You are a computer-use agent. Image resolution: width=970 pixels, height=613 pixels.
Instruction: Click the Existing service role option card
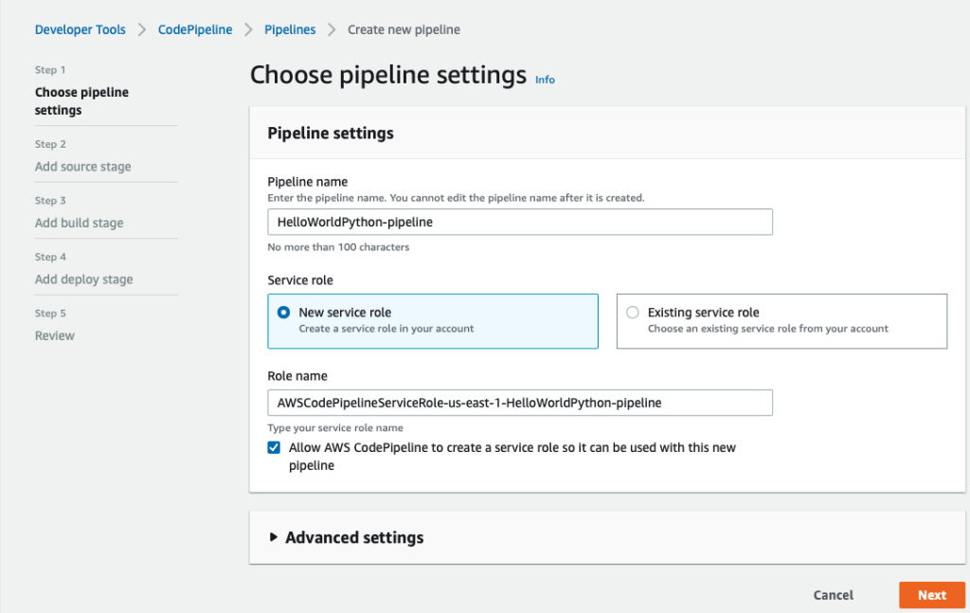pyautogui.click(x=781, y=321)
